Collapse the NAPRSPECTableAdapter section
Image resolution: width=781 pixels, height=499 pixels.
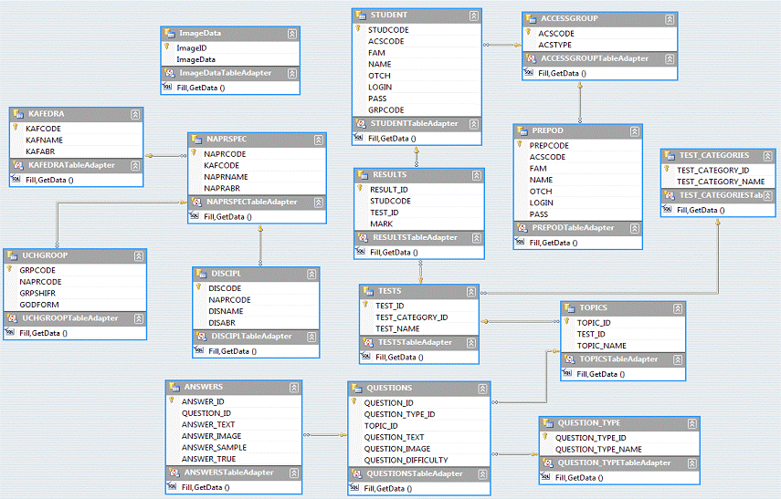316,202
